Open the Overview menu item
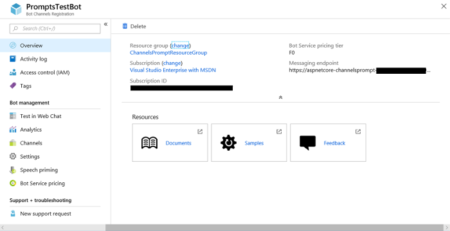This screenshot has width=450, height=231. coord(55,46)
